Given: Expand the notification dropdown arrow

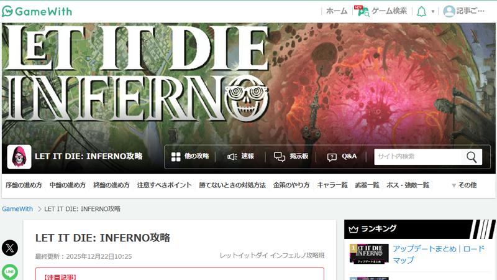Looking at the screenshot, I should pyautogui.click(x=432, y=12).
